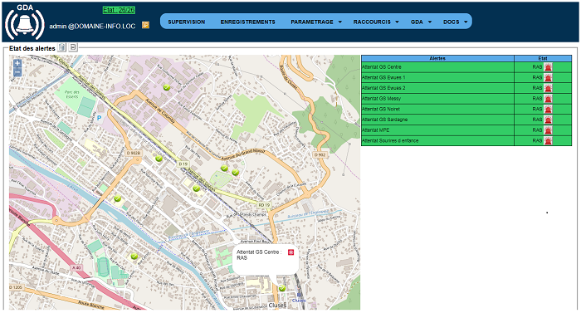Trigger alarm icon for Attentat GS Ewues 1
The image size is (581, 313).
click(x=548, y=77)
